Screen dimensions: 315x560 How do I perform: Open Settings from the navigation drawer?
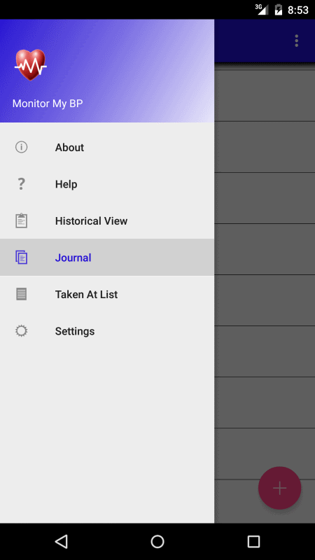pos(107,331)
